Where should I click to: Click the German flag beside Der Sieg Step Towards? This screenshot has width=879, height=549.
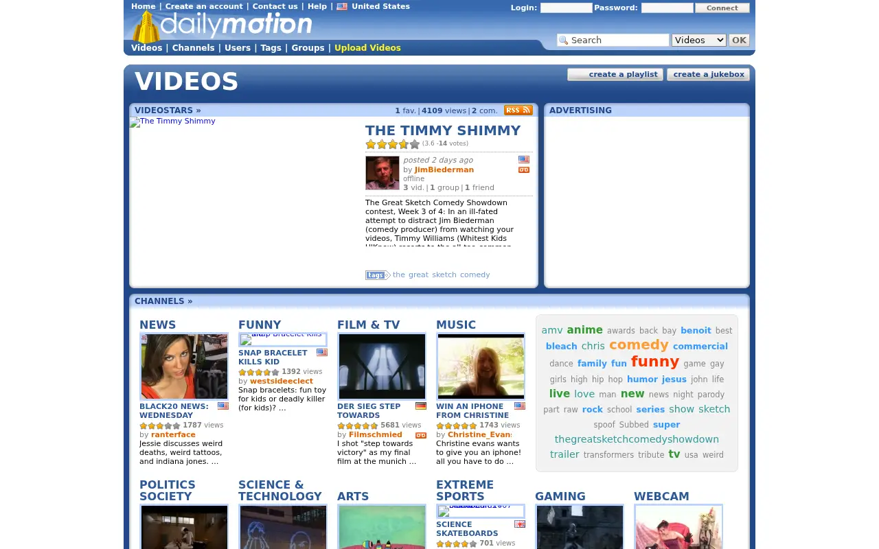(421, 406)
